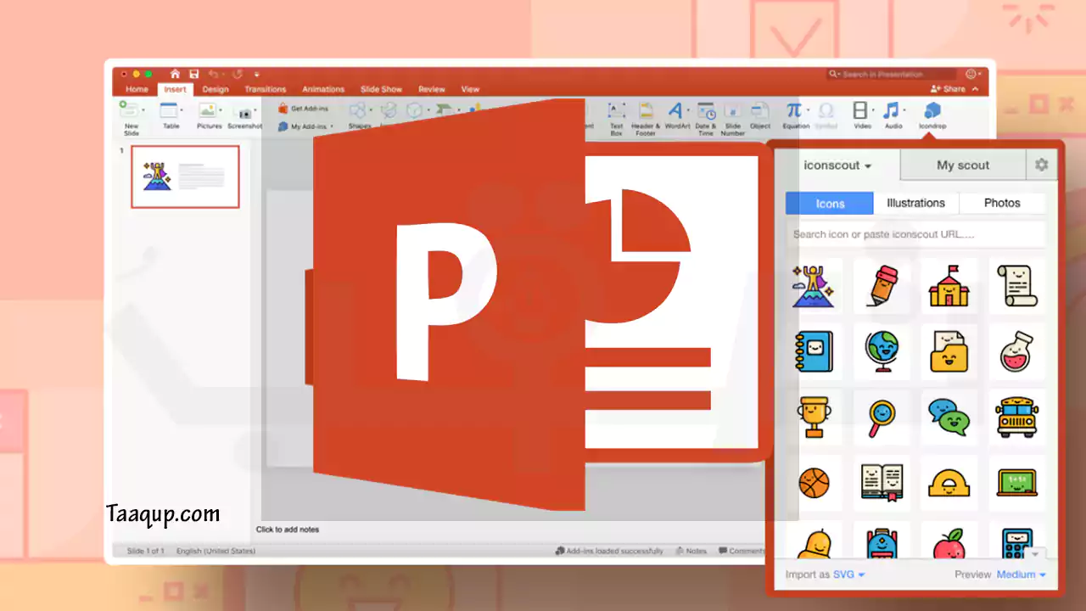Click the Save icon in title bar
The height and width of the screenshot is (611, 1086).
(x=194, y=74)
